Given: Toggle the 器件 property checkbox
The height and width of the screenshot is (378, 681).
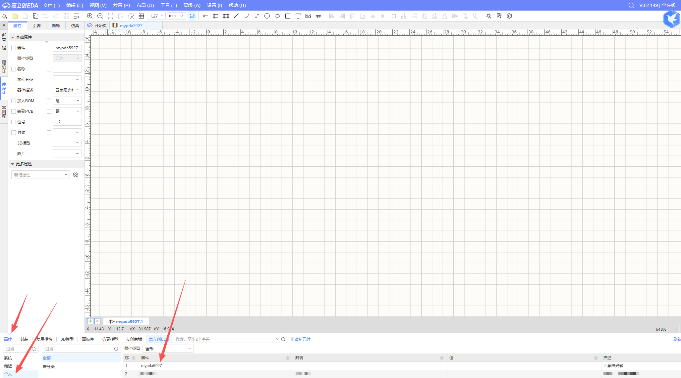Looking at the screenshot, I should (x=14, y=48).
